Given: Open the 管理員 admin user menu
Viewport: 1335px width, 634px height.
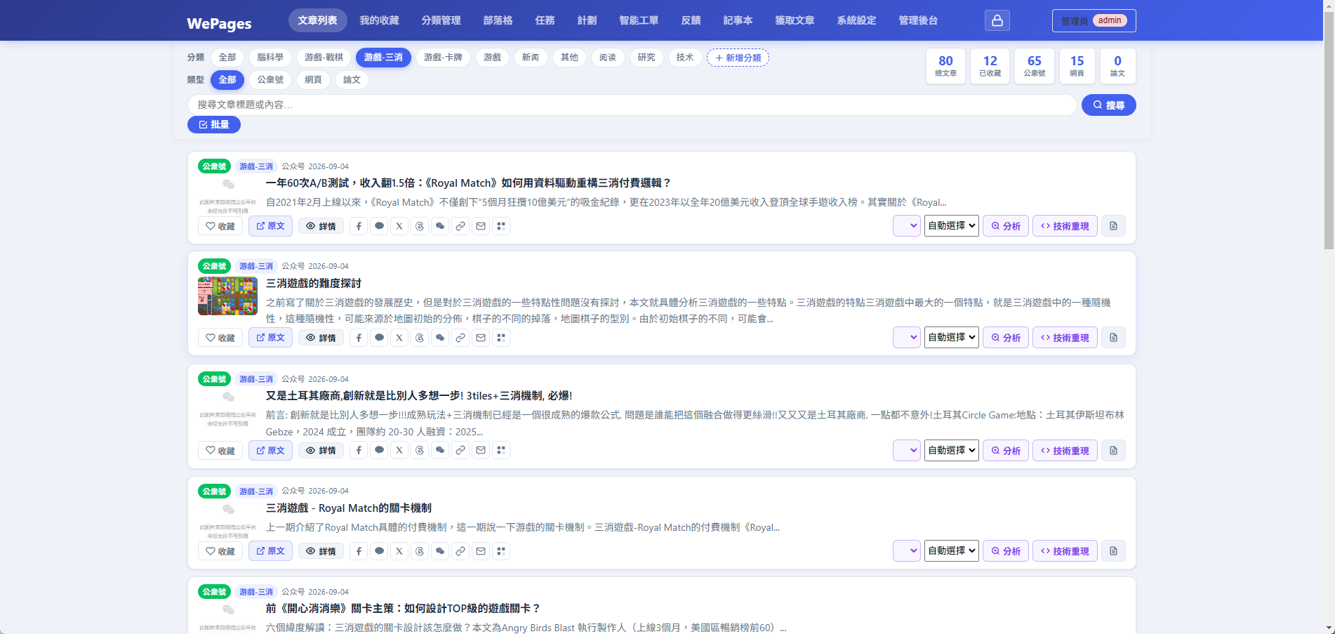Looking at the screenshot, I should [1094, 20].
